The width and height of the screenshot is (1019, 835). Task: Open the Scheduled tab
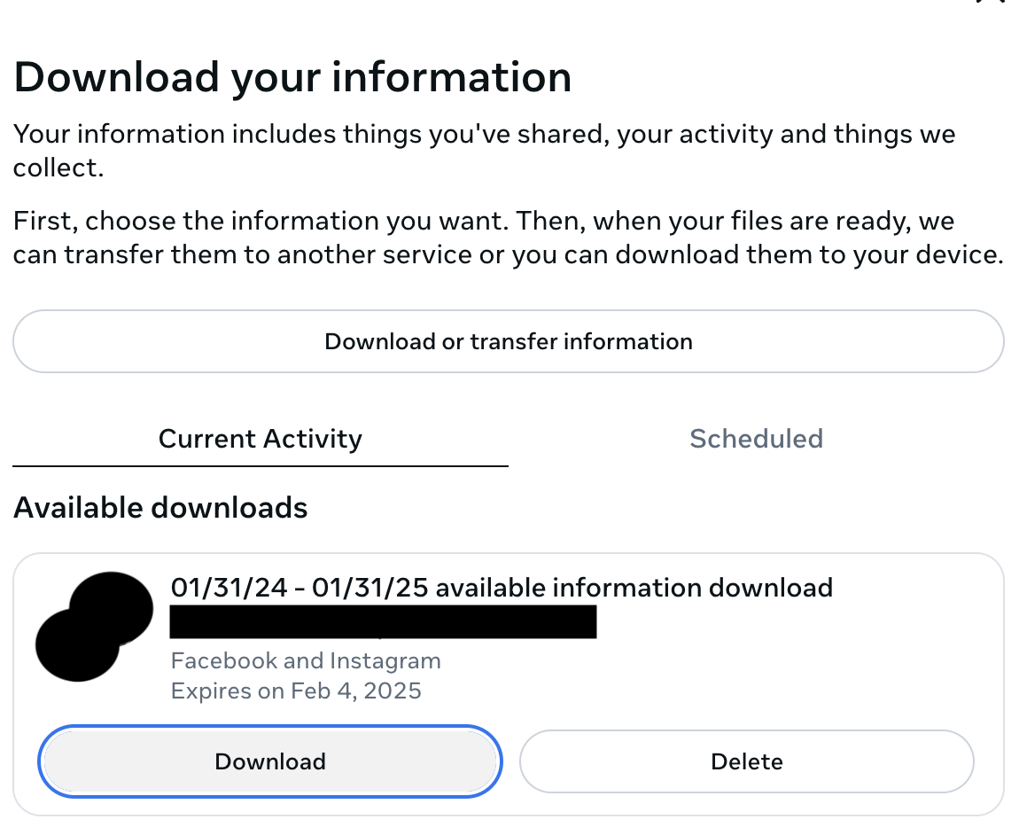pyautogui.click(x=756, y=439)
